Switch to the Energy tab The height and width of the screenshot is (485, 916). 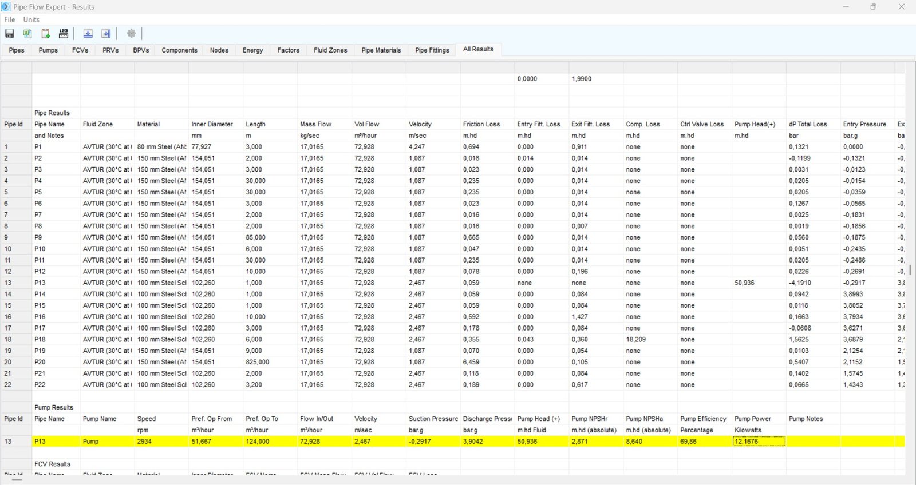point(252,50)
